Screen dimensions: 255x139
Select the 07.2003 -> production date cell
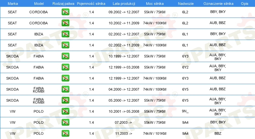pyautogui.click(x=123, y=122)
